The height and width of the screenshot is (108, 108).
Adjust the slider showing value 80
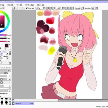click(5, 91)
